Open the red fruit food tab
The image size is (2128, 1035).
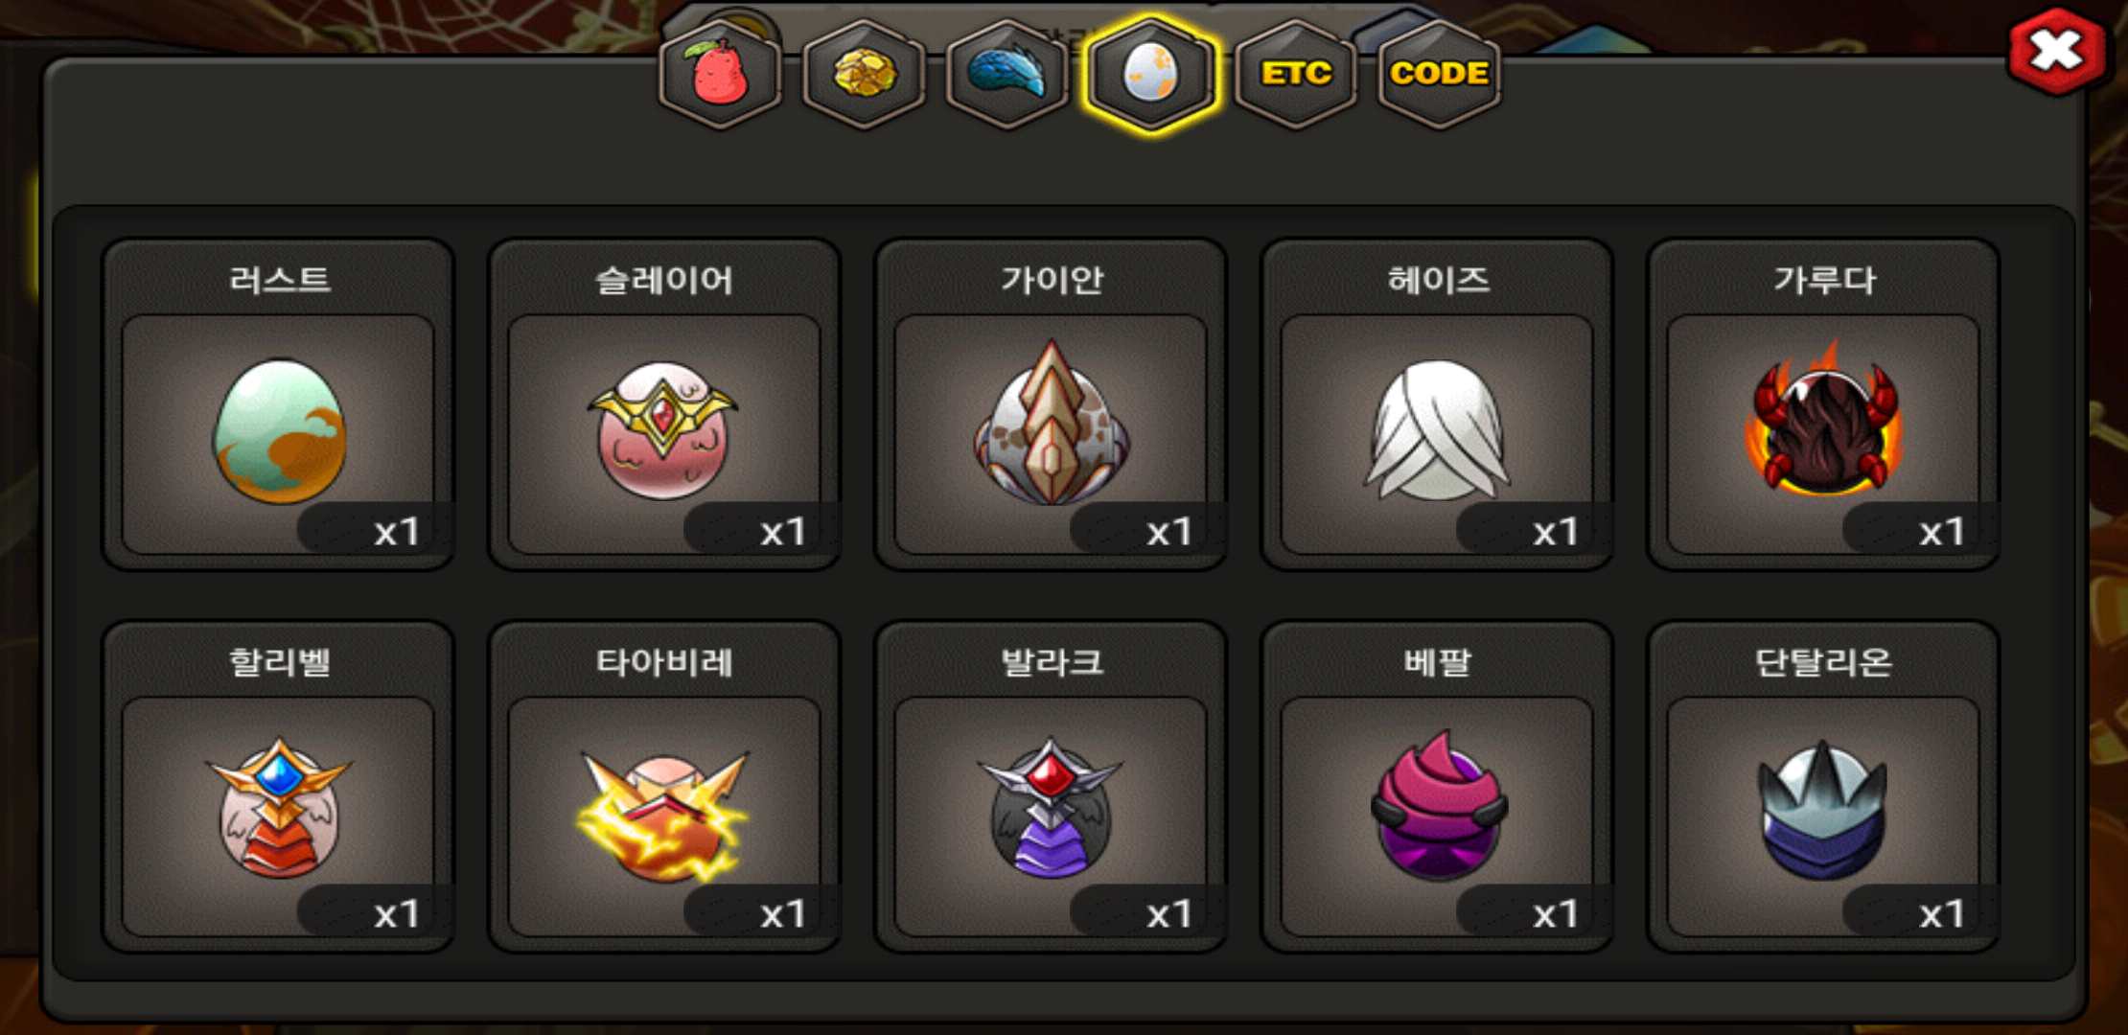click(x=720, y=75)
